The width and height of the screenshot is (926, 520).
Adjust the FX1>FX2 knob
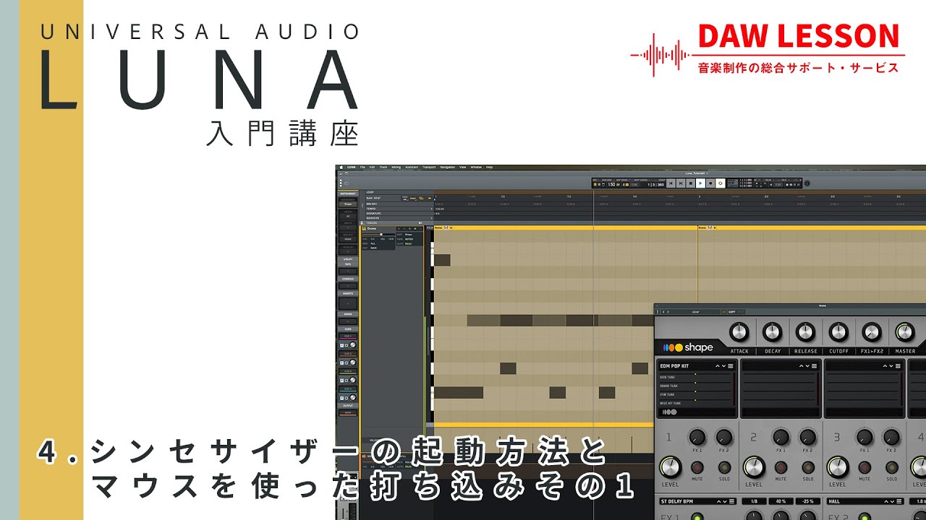tap(872, 333)
